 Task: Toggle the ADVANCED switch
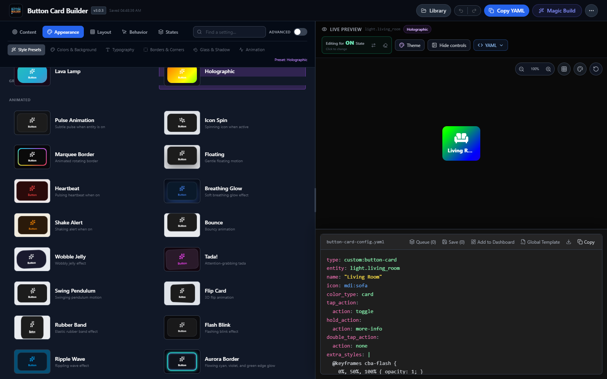click(x=300, y=32)
